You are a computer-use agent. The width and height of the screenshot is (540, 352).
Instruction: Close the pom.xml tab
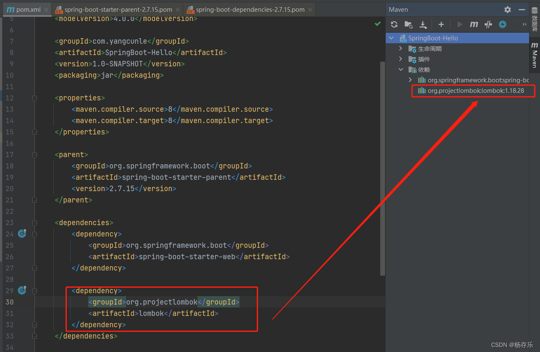(46, 9)
